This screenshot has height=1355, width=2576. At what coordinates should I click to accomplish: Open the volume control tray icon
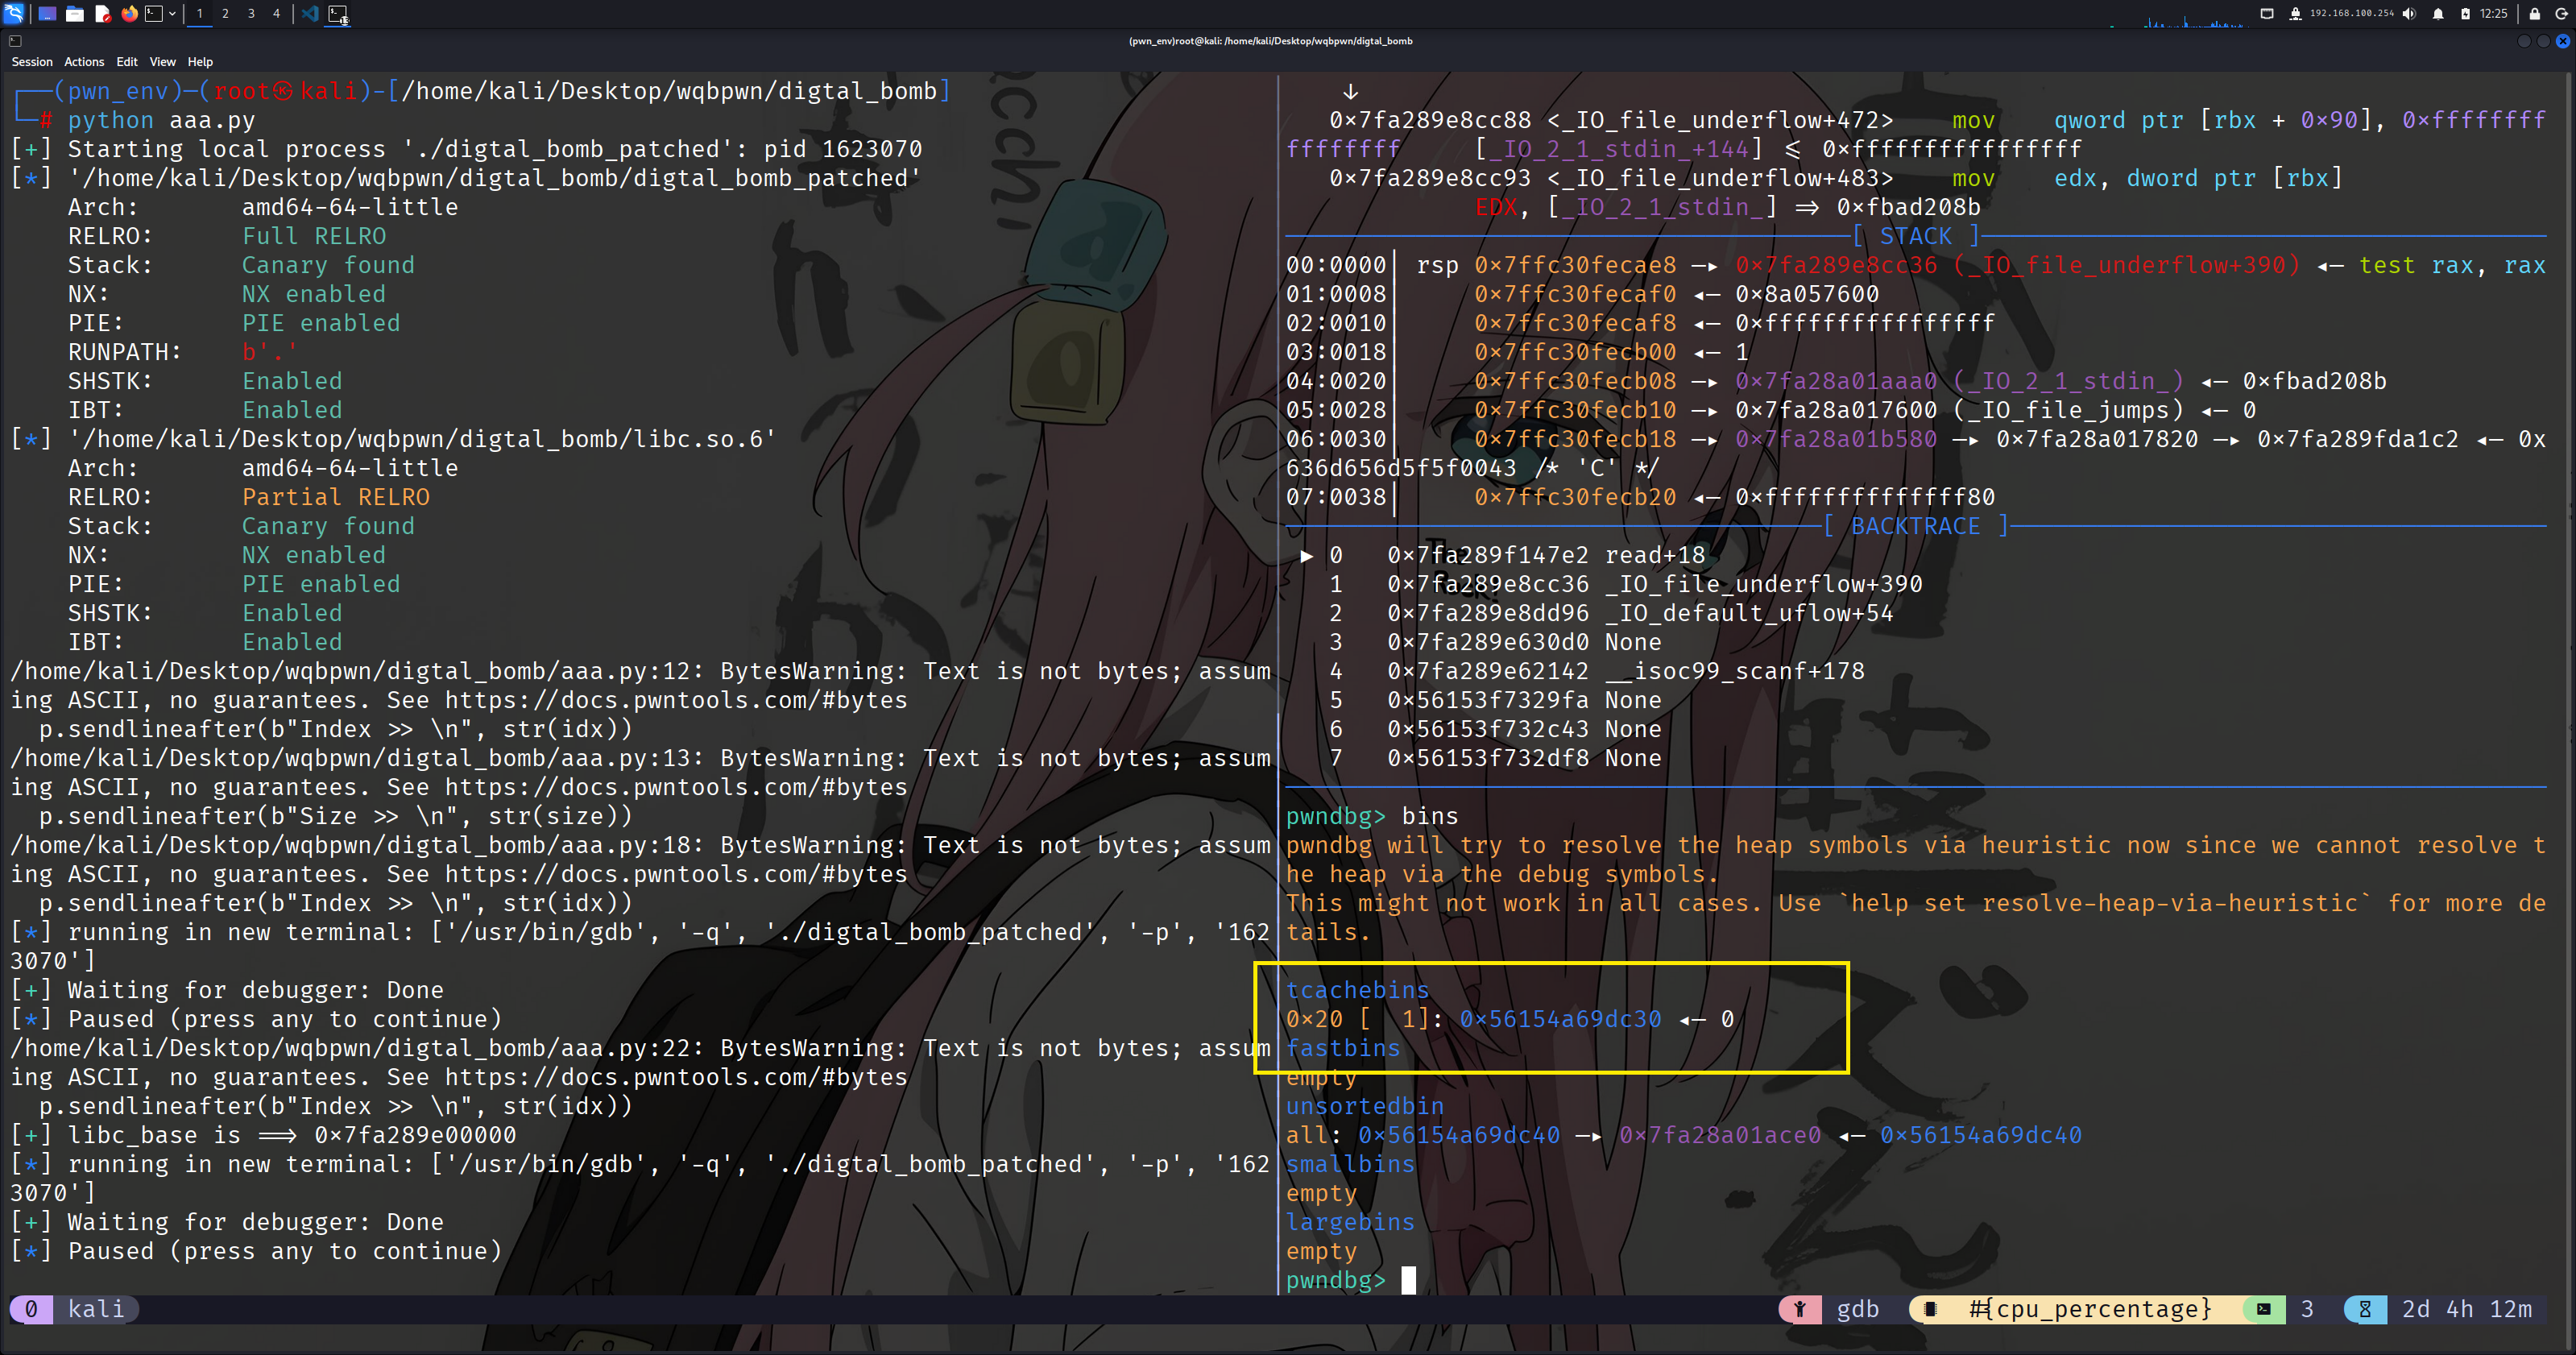pos(2410,14)
